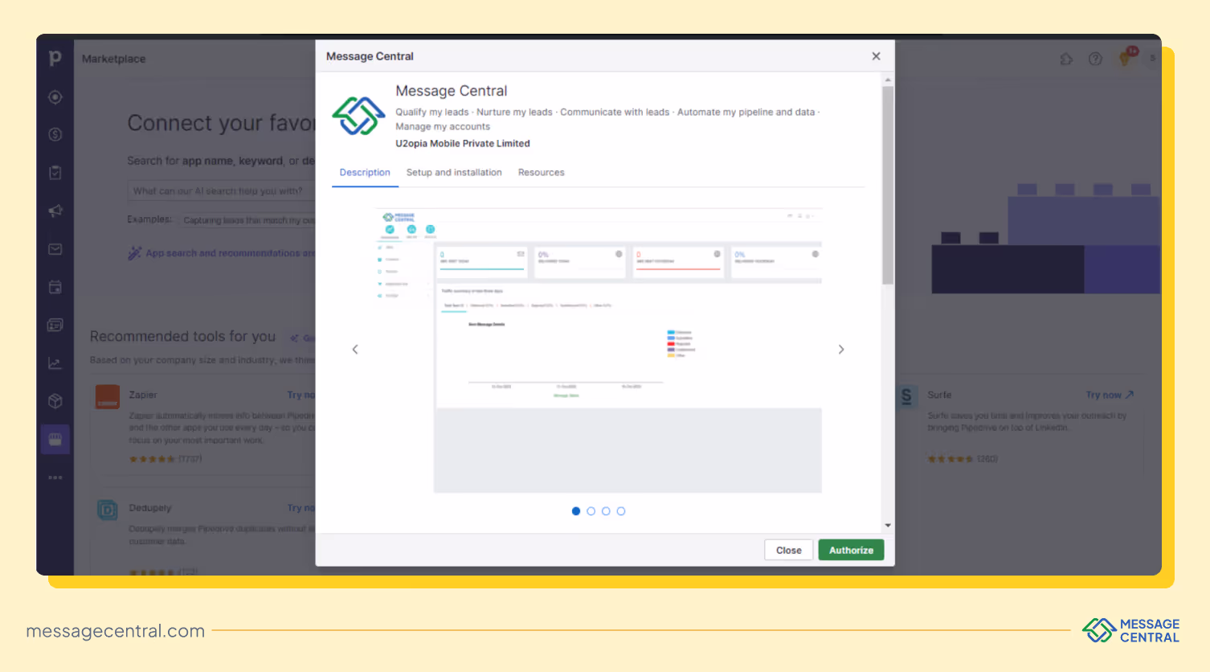
Task: Click the scrollbar down arrow in dialog
Action: 888,525
